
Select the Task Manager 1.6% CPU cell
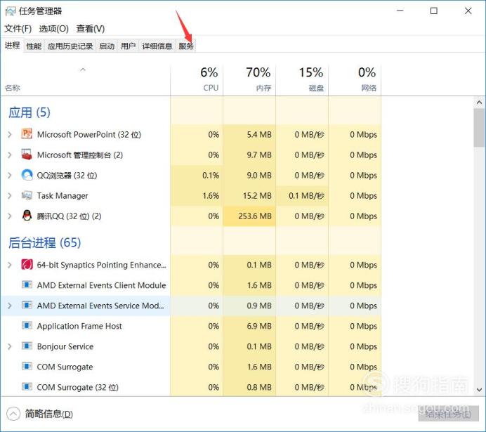(197, 196)
